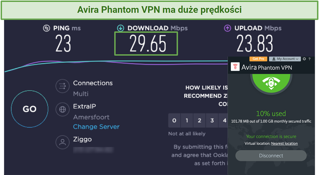Click the Connections multi icon
Image resolution: width=319 pixels, height=175 pixels.
(63, 86)
